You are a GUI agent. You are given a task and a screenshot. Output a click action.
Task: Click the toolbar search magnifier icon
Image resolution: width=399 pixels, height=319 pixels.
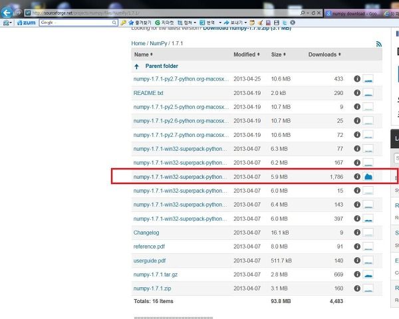click(114, 23)
